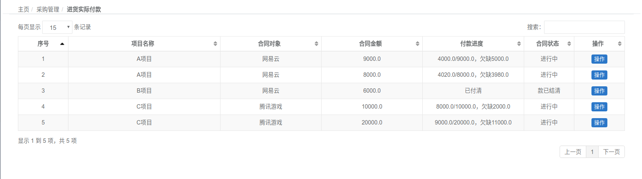The image size is (642, 179).
Task: Go to previous page with 上一页
Action: pyautogui.click(x=573, y=152)
